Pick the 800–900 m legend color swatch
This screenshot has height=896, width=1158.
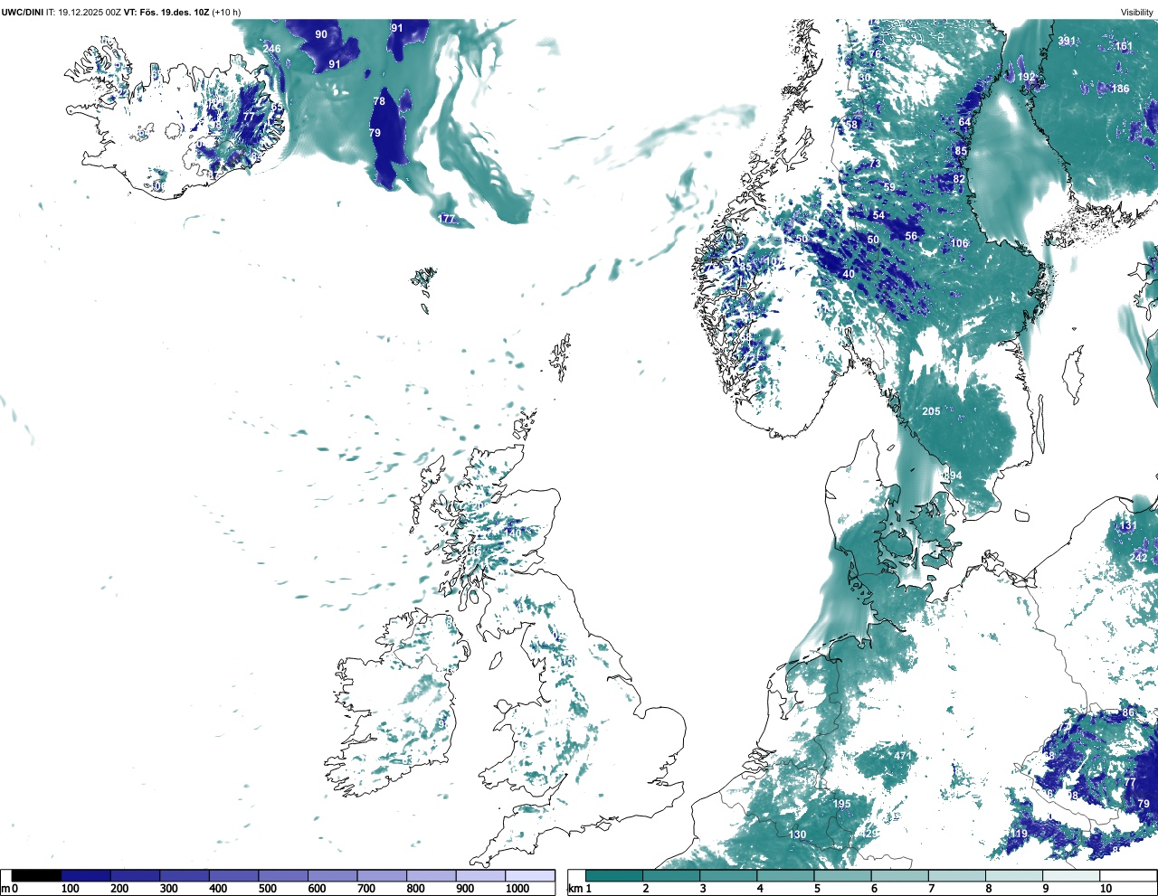(431, 875)
